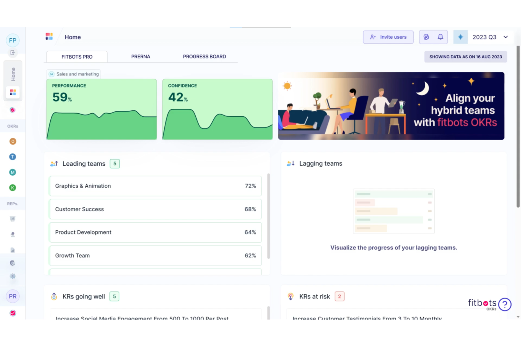Click the person report icon under REPs
The height and width of the screenshot is (347, 521).
pos(13,234)
